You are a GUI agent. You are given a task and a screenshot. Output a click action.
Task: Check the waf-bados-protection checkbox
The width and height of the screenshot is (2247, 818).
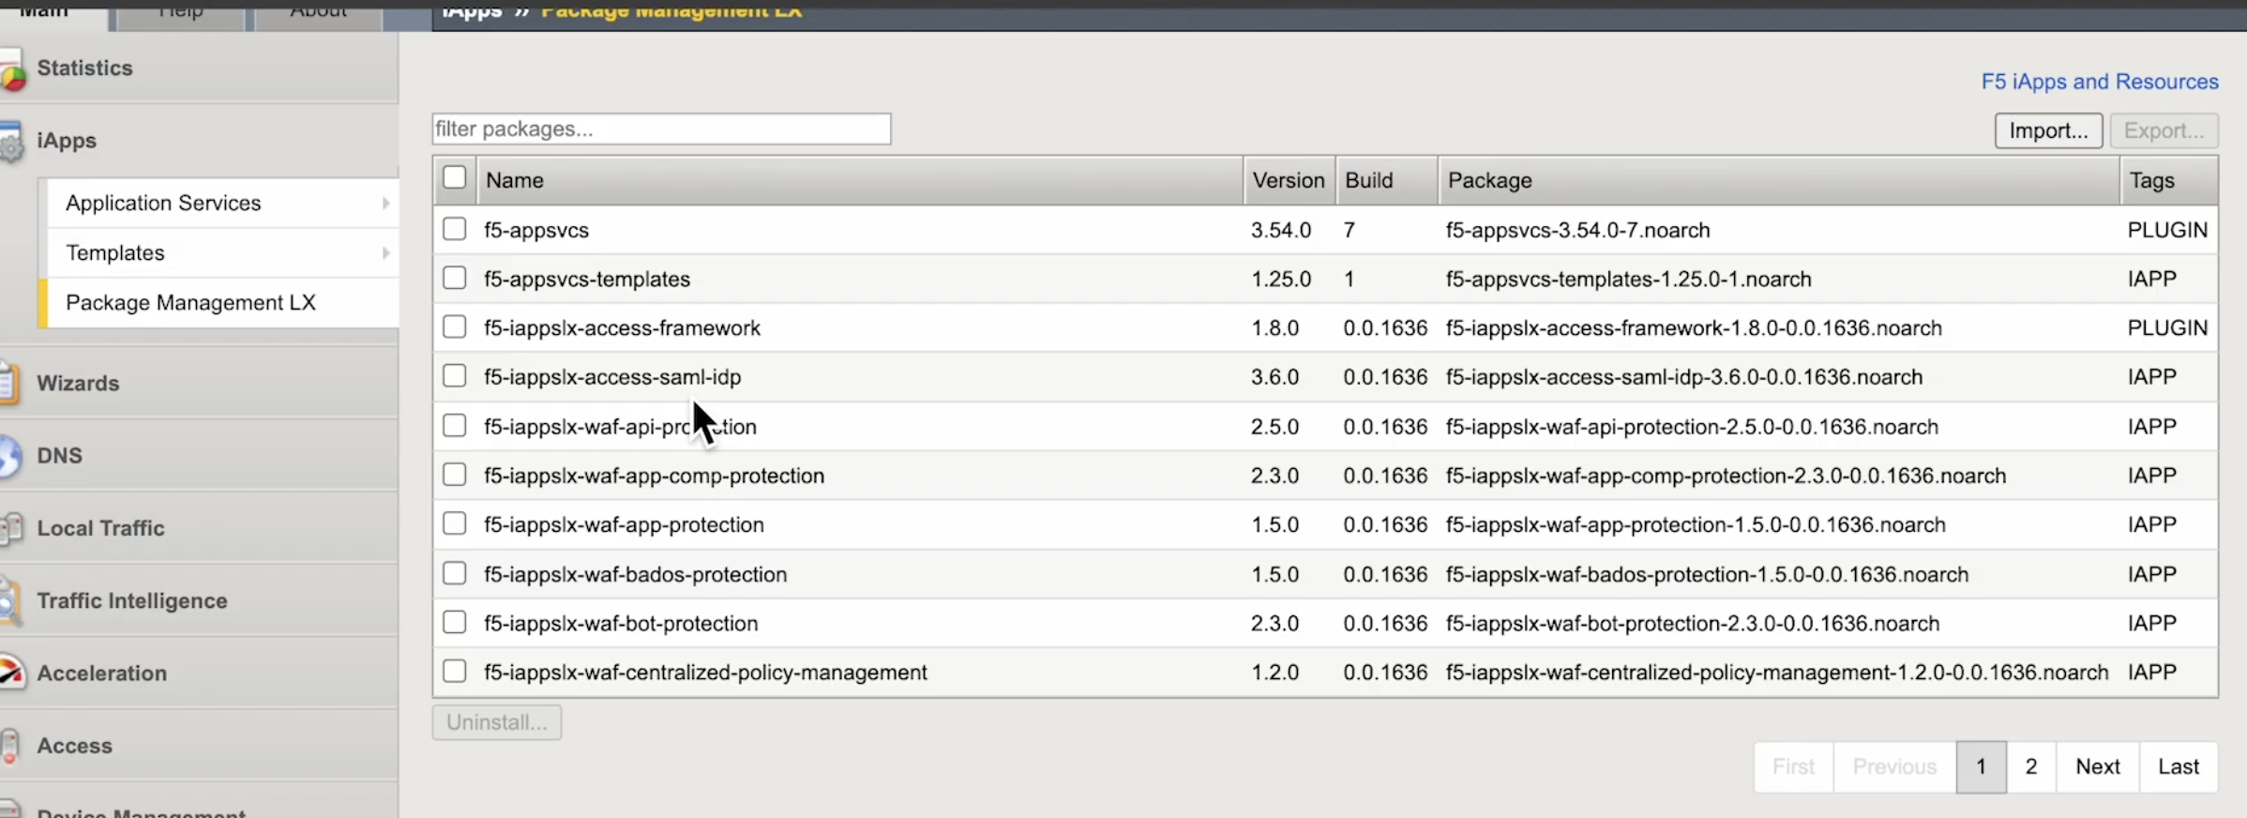coord(455,572)
